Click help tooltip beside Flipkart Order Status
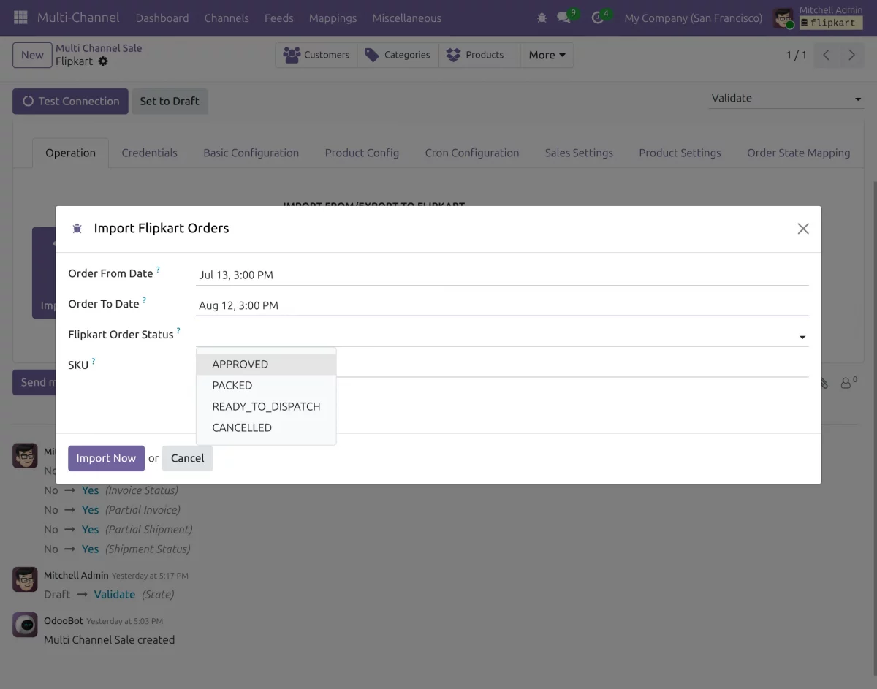The image size is (877, 689). coord(178,331)
